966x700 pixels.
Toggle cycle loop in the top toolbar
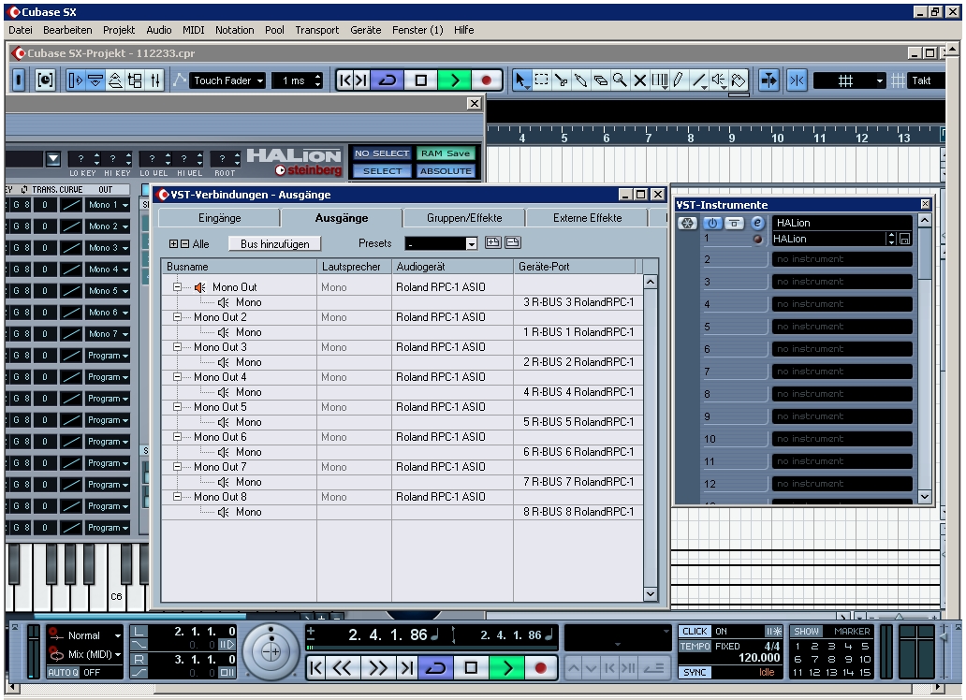(x=388, y=80)
